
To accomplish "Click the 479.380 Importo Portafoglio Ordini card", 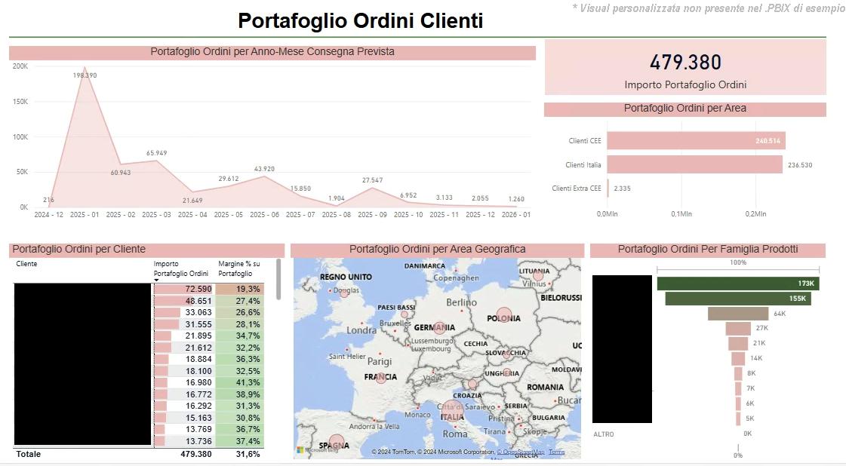I will click(x=685, y=68).
